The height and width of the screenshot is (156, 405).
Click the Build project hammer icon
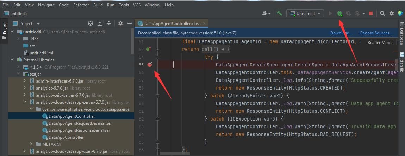(x=280, y=13)
